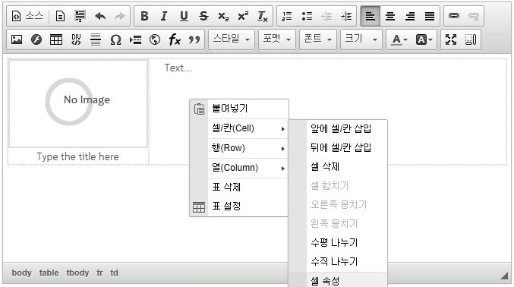This screenshot has height=287, width=514.
Task: Click the 'Type the title here' caption
Action: pos(77,156)
